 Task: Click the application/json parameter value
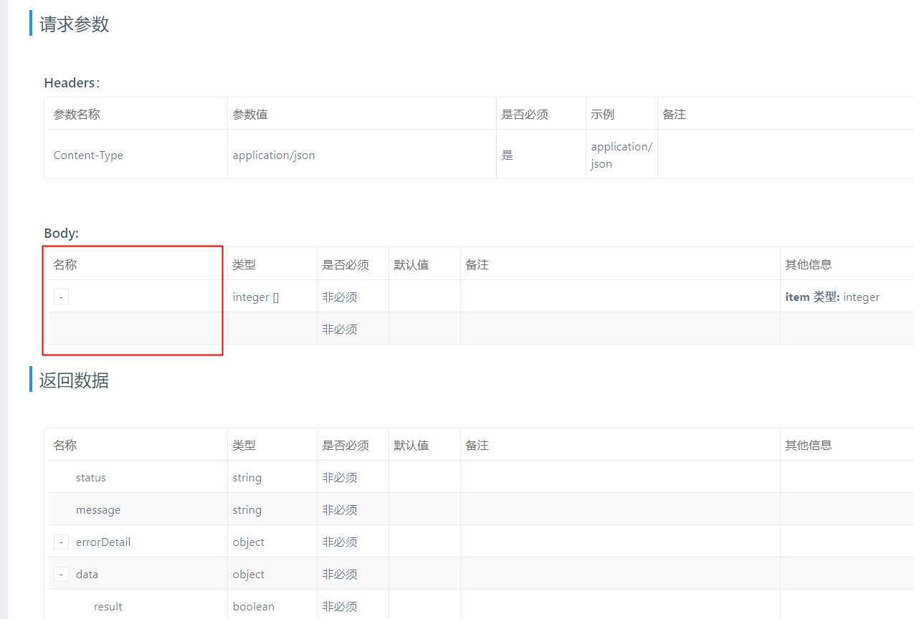pyautogui.click(x=274, y=155)
